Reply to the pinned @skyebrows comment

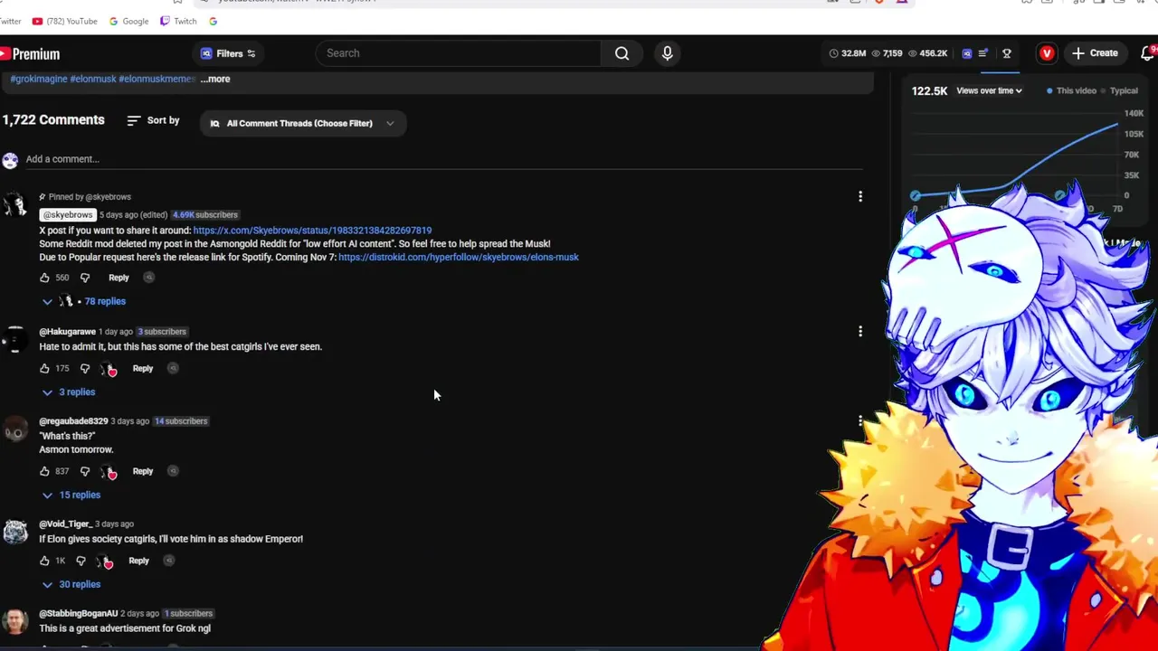pos(119,278)
